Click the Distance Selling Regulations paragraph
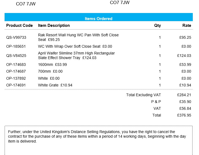The image size is (199, 155). tap(97, 136)
